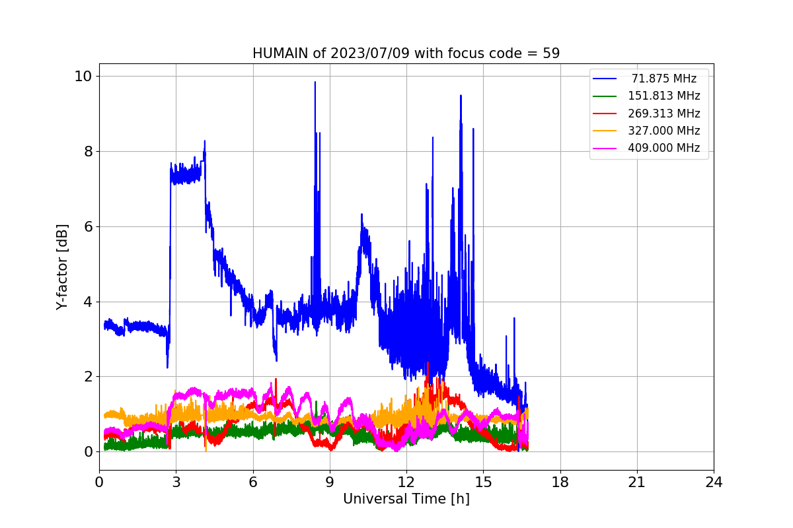Select the 269.313 MHz legend label
The width and height of the screenshot is (793, 528).
tap(664, 114)
